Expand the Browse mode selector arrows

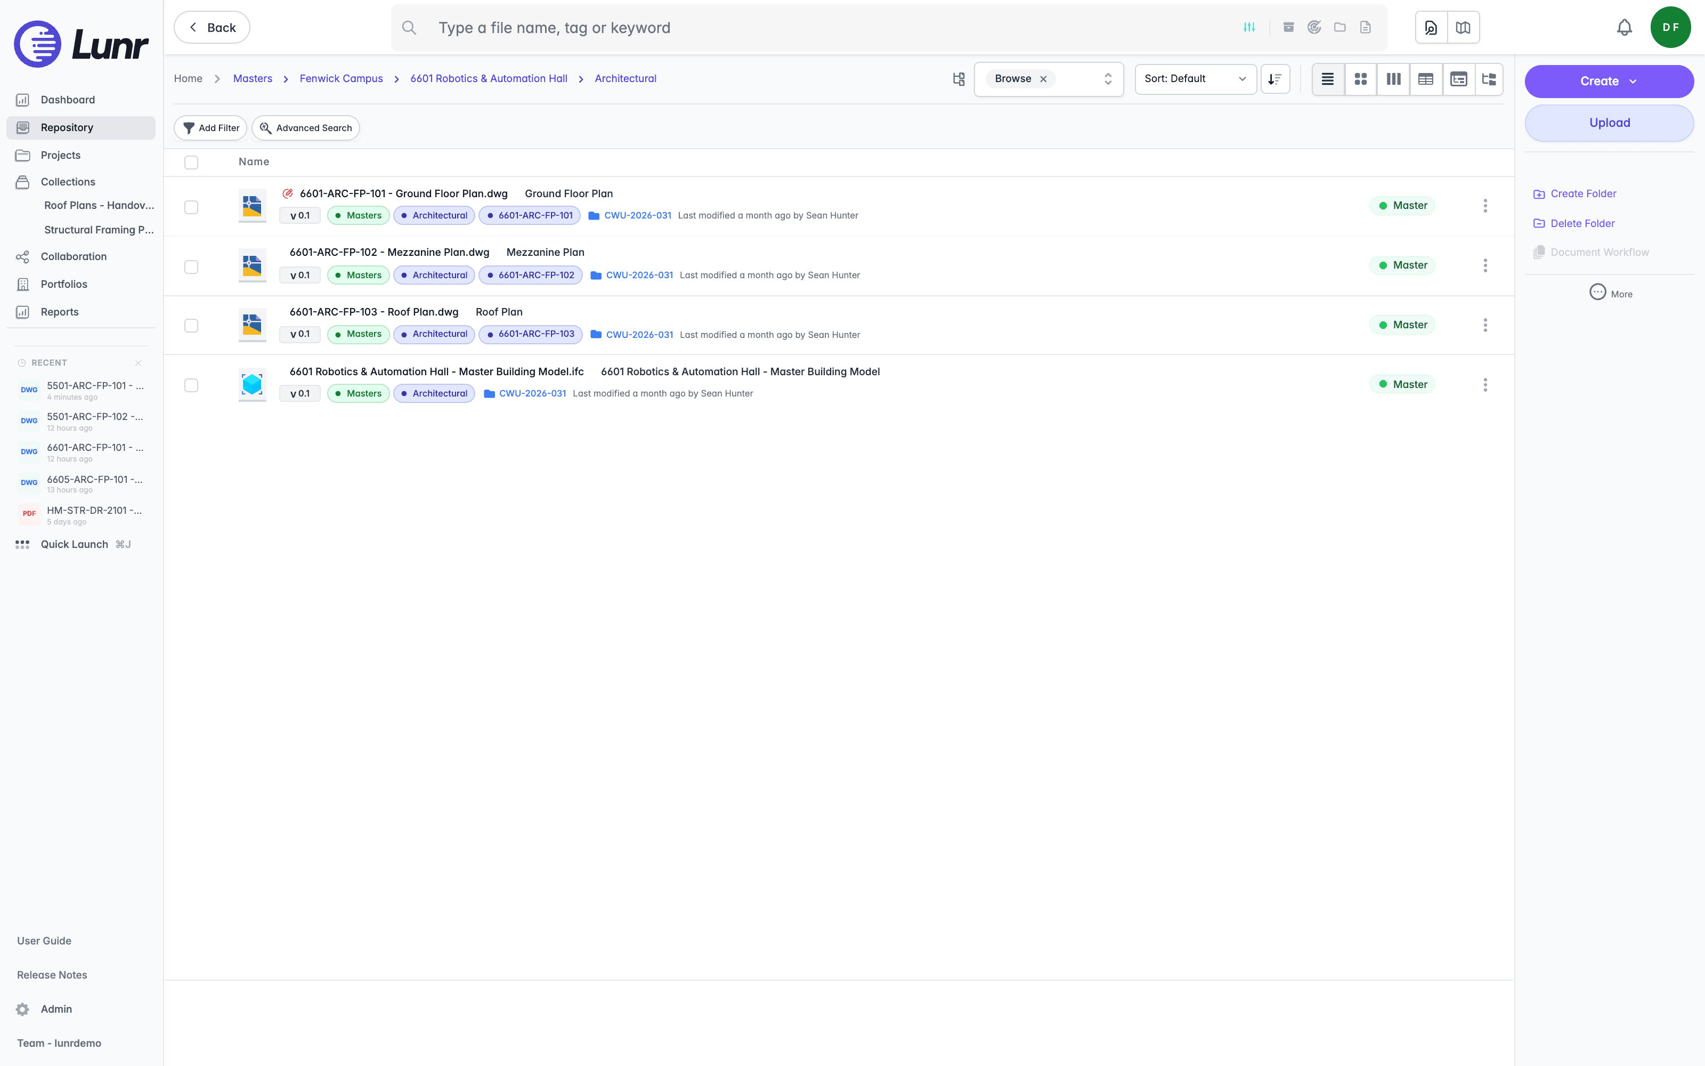point(1108,79)
